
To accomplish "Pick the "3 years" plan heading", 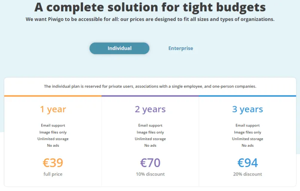I will (x=247, y=109).
